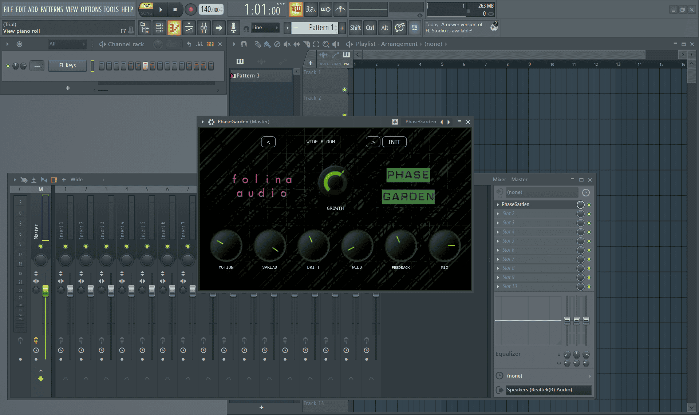This screenshot has width=699, height=415.
Task: Click the step sequencer icon in channel rack
Action: (x=210, y=44)
